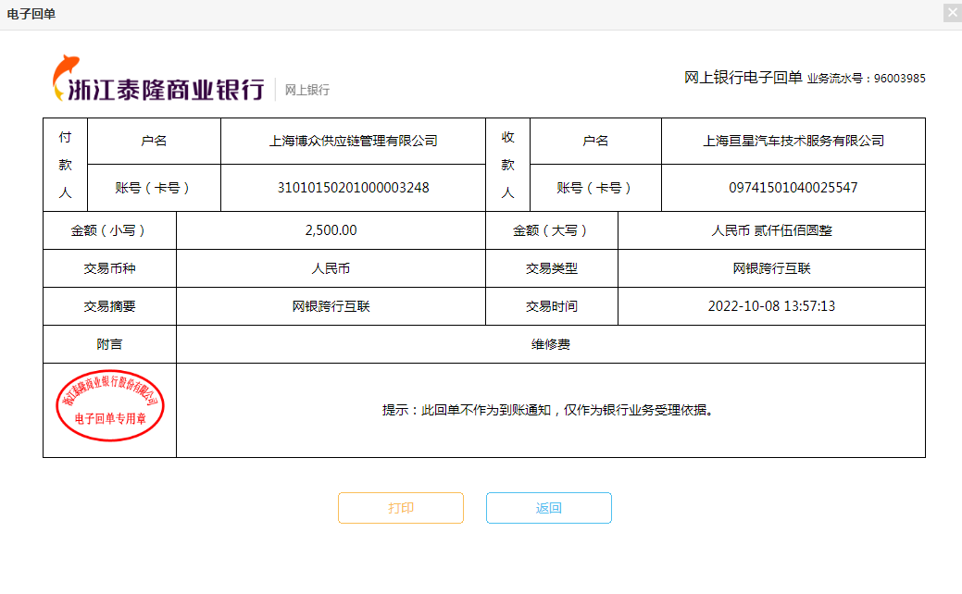962x594 pixels.
Task: Click the 交易类型 label cell
Action: coord(551,268)
